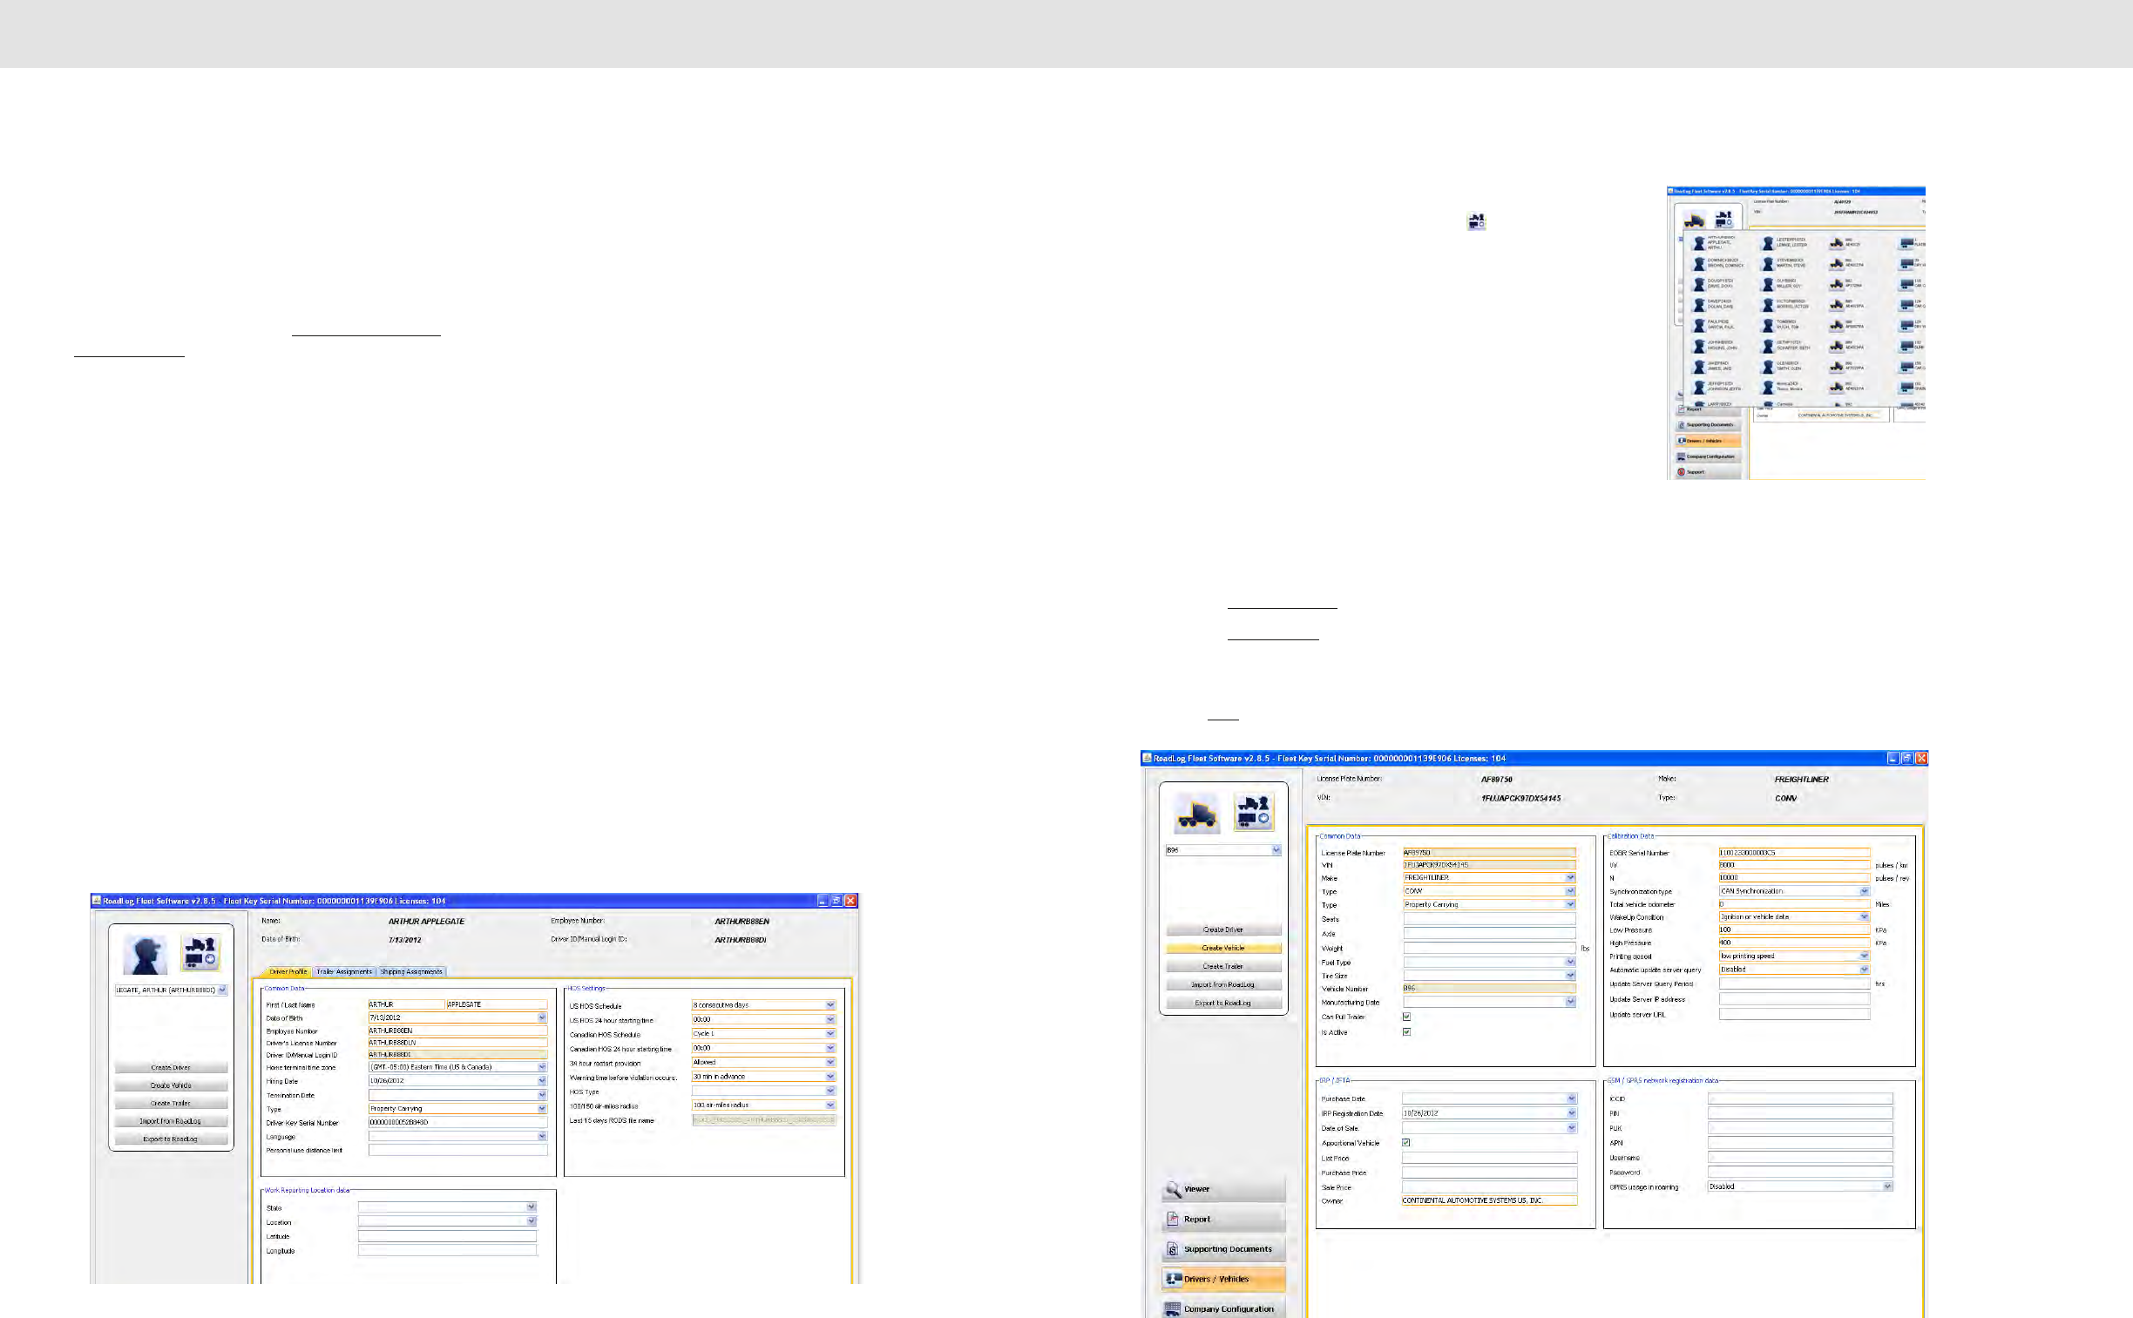The image size is (2133, 1318).
Task: Click the yellow truck vehicle icon
Action: coord(1197,814)
